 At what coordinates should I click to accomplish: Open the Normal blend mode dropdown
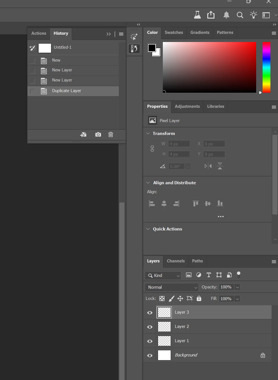(x=172, y=287)
